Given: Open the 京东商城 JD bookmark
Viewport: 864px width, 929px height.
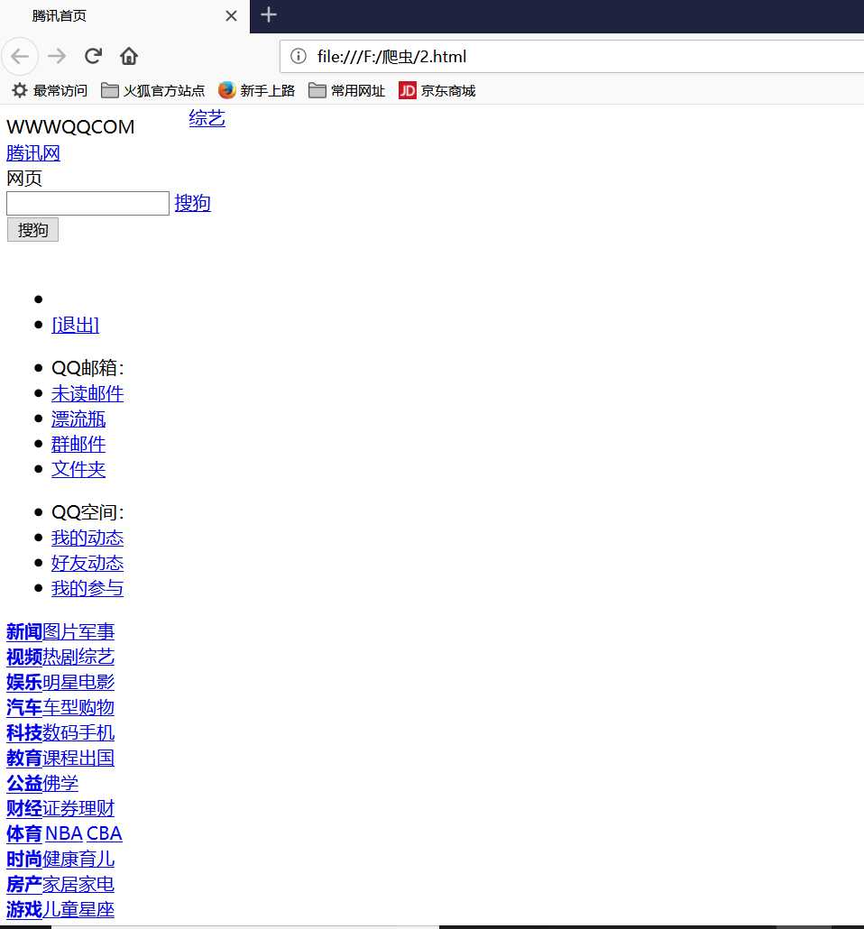Looking at the screenshot, I should [x=437, y=91].
